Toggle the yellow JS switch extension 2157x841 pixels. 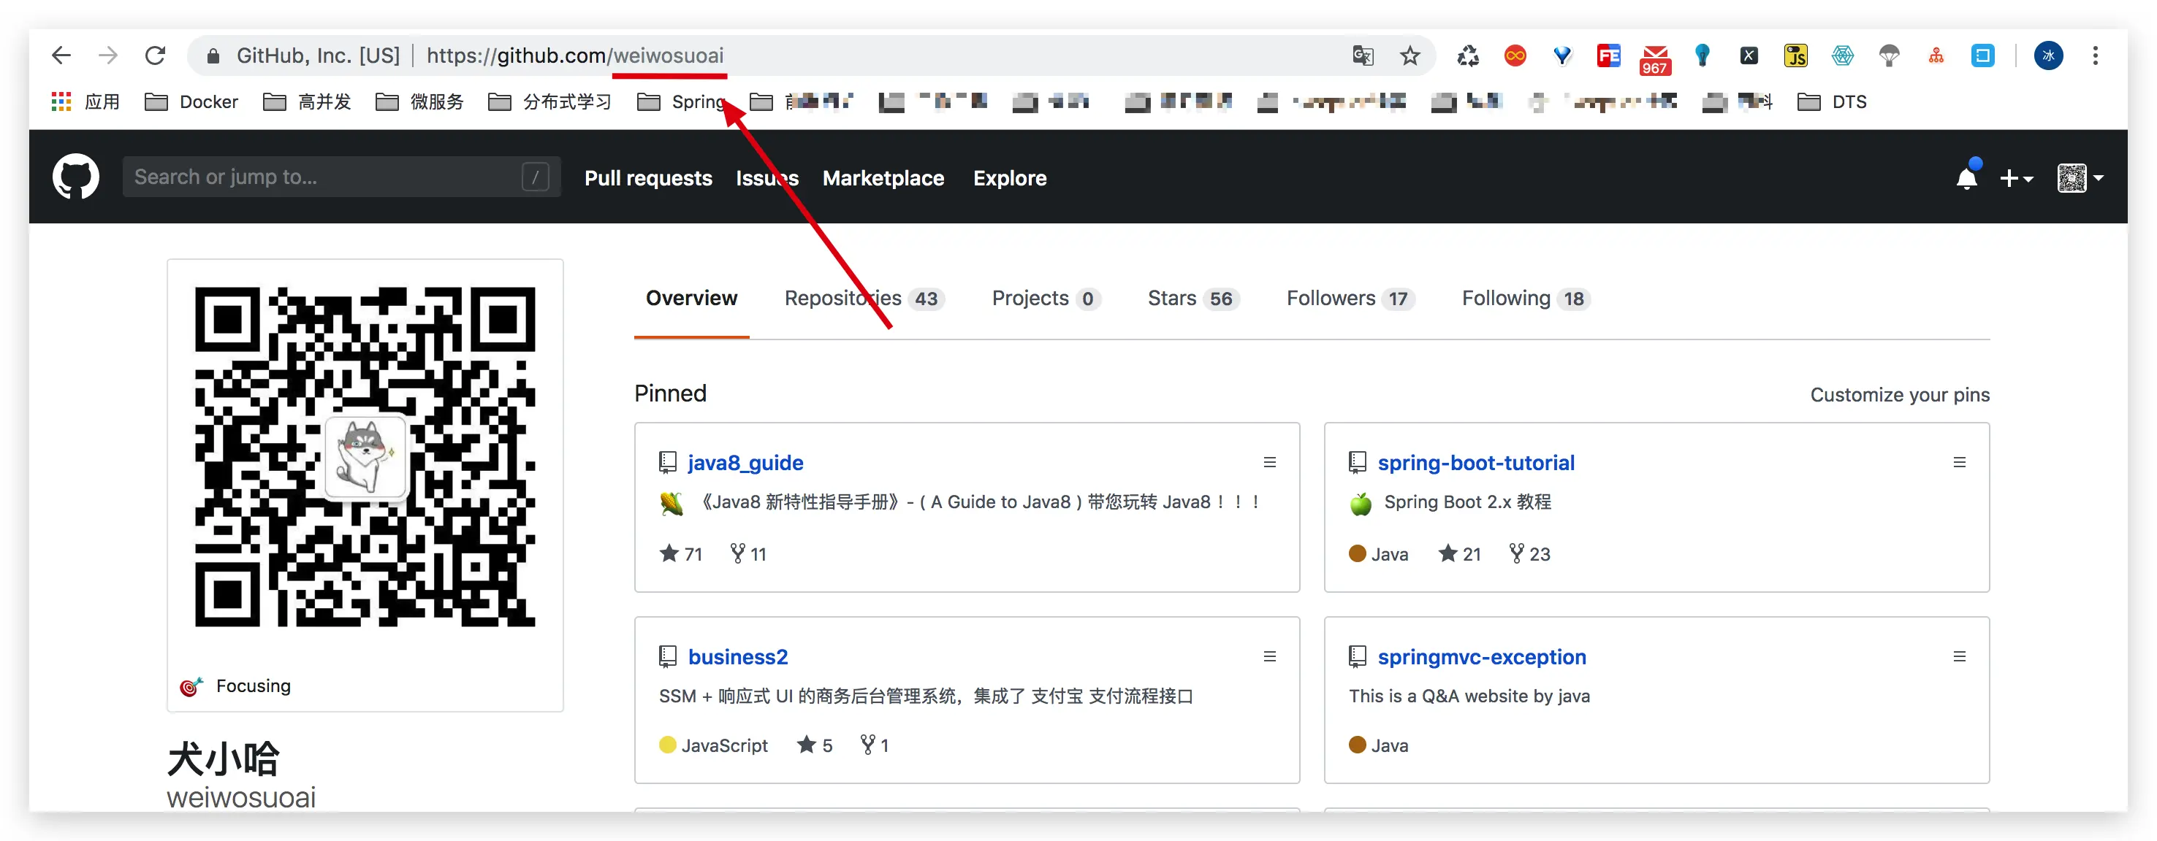(x=1796, y=56)
